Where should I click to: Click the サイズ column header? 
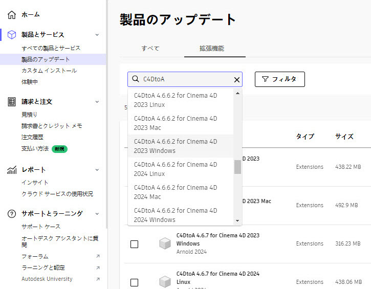click(x=344, y=137)
